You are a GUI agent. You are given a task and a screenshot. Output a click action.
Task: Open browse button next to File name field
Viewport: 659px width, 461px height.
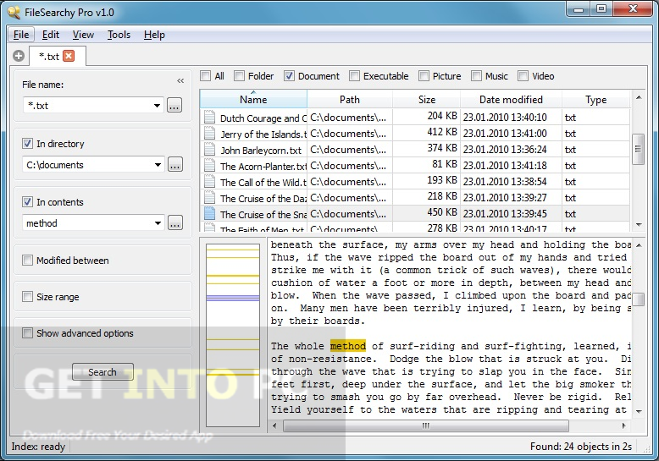(174, 105)
